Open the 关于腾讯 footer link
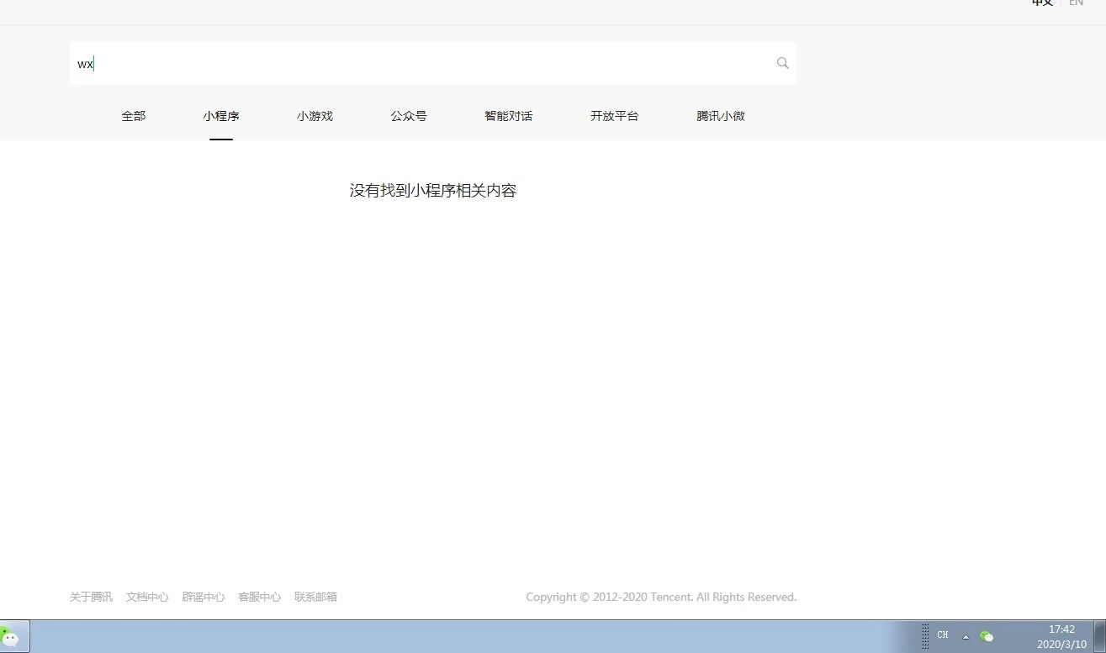 point(91,597)
